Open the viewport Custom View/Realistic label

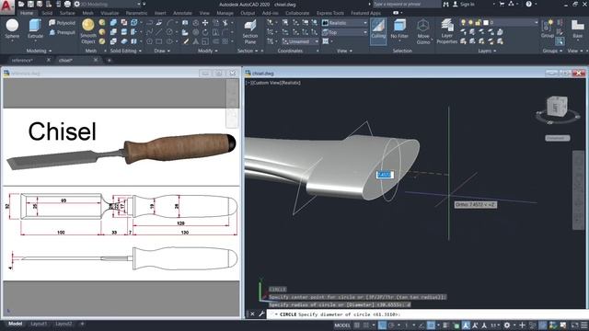pos(273,83)
